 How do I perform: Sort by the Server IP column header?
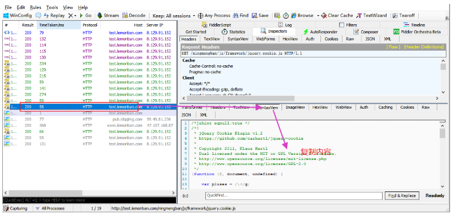tap(160, 25)
